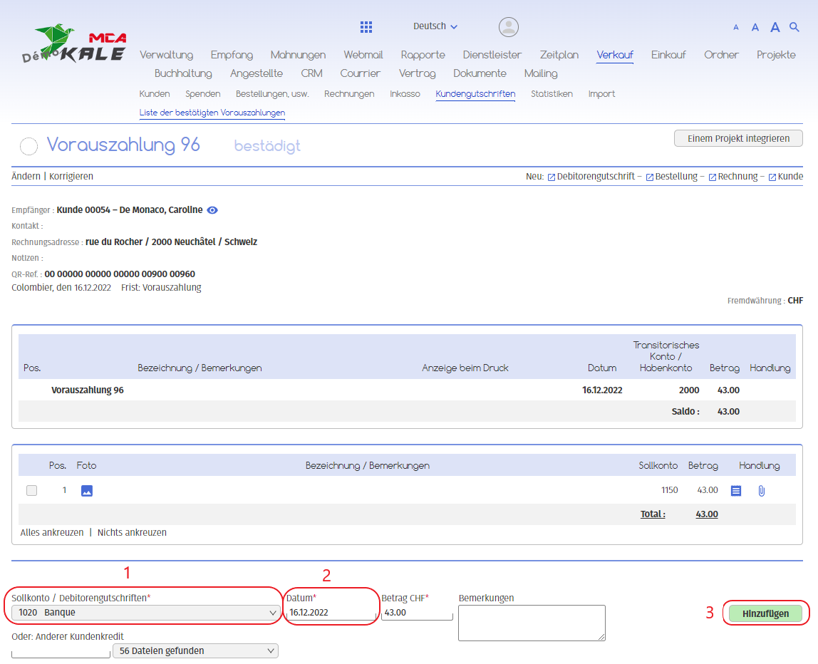
Task: Go to the Import submenu
Action: click(x=601, y=94)
